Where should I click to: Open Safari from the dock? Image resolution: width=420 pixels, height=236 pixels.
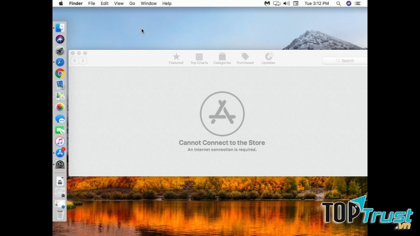pos(60,62)
